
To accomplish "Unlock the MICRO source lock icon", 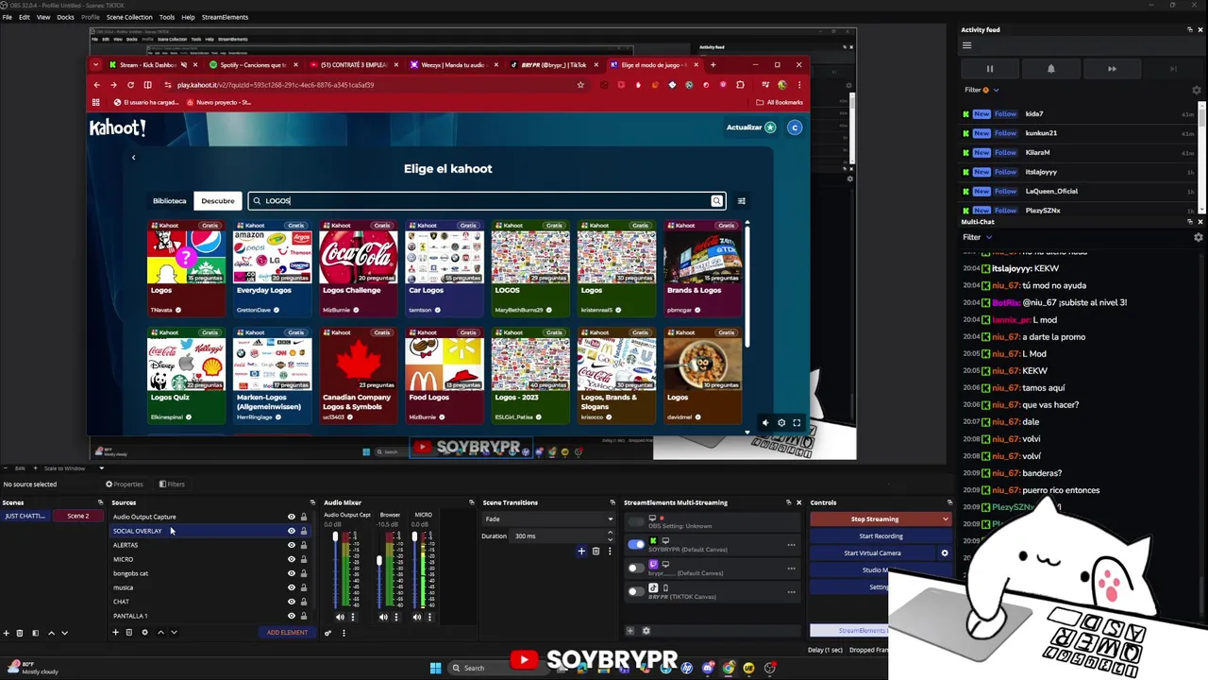I will coord(303,559).
